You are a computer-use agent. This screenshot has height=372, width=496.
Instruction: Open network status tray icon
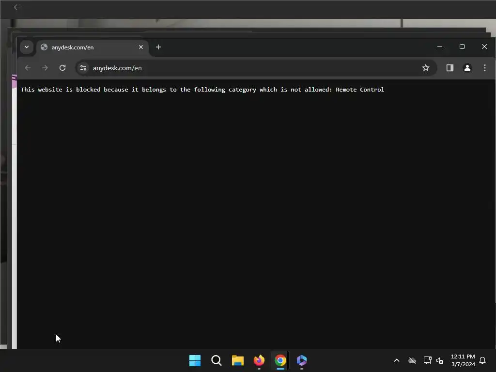(427, 360)
